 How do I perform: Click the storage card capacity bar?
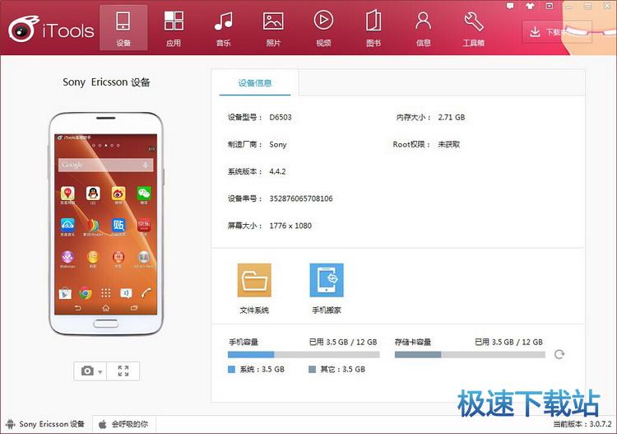point(470,354)
